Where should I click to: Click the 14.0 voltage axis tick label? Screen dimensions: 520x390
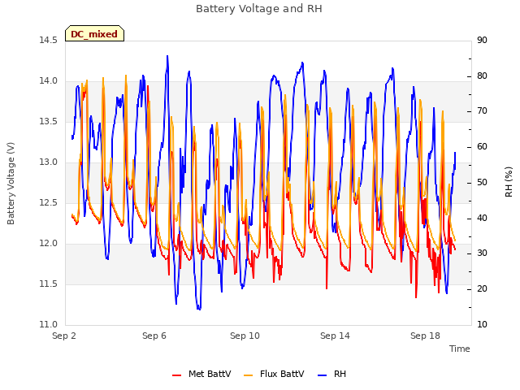pyautogui.click(x=48, y=81)
